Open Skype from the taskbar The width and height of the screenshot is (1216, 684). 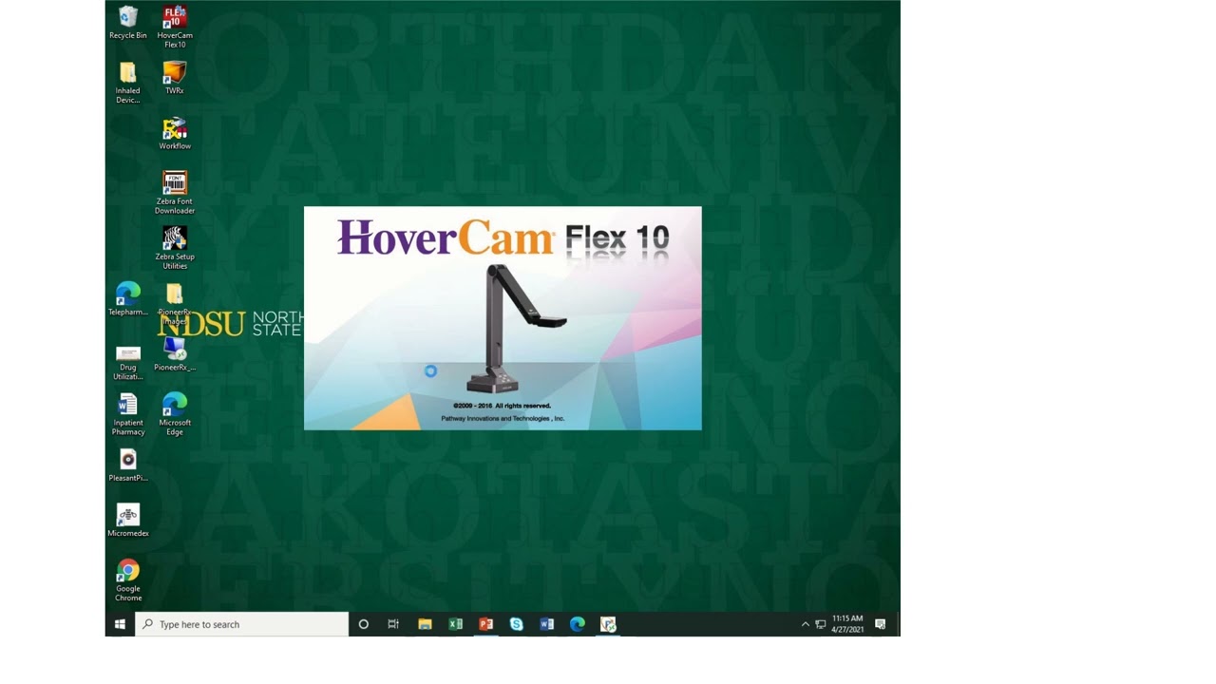pos(516,624)
